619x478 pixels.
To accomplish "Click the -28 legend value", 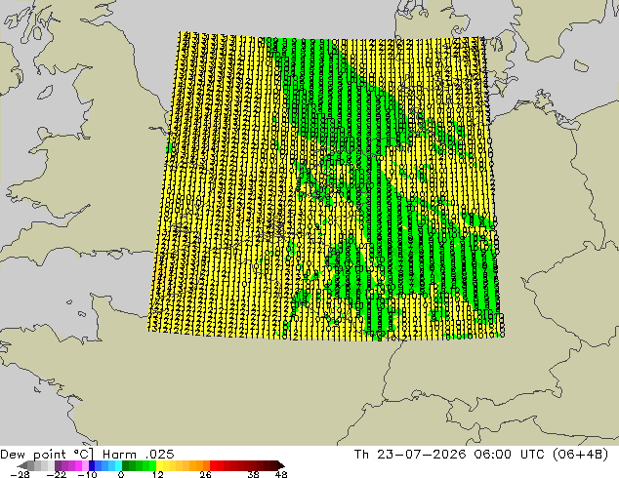I will coord(20,474).
